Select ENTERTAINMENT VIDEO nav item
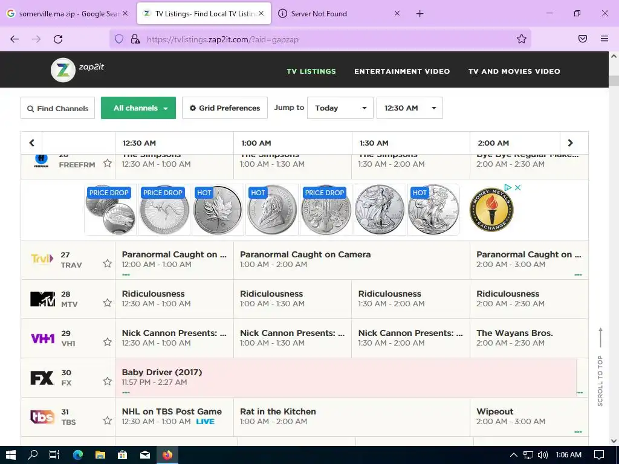 pyautogui.click(x=402, y=71)
